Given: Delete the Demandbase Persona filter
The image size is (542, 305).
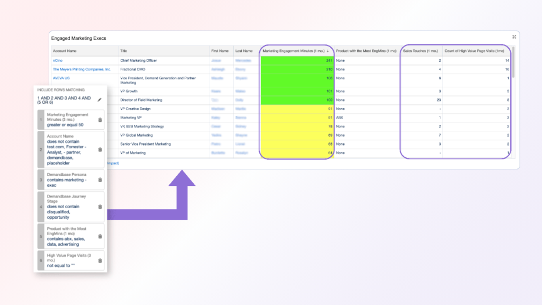Looking at the screenshot, I should [100, 180].
